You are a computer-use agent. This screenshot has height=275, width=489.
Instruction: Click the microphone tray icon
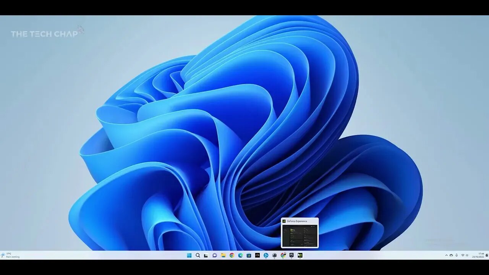point(457,255)
